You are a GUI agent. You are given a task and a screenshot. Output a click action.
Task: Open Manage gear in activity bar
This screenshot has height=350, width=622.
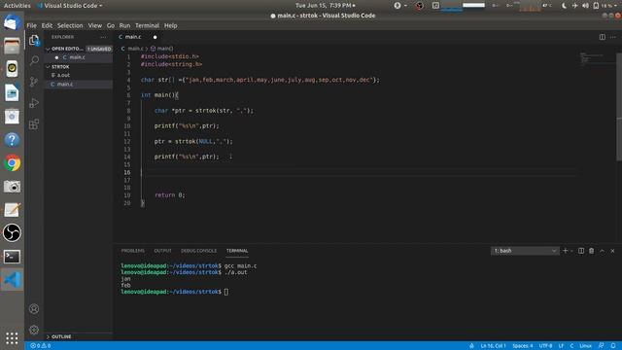tap(34, 330)
